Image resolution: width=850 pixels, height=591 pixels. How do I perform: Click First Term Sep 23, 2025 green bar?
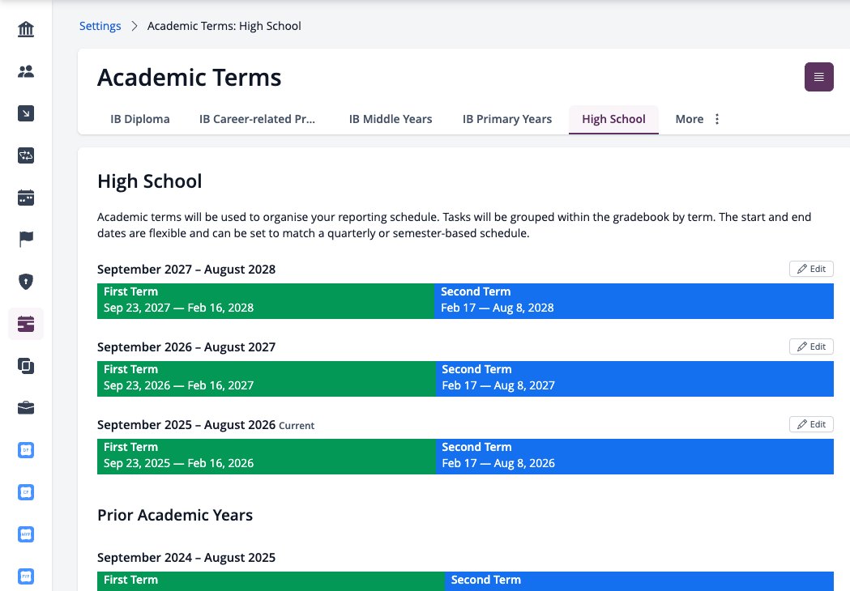click(x=266, y=457)
